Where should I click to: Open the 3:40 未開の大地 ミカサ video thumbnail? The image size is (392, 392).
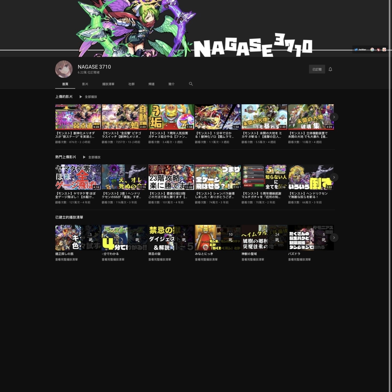pyautogui.click(x=264, y=117)
